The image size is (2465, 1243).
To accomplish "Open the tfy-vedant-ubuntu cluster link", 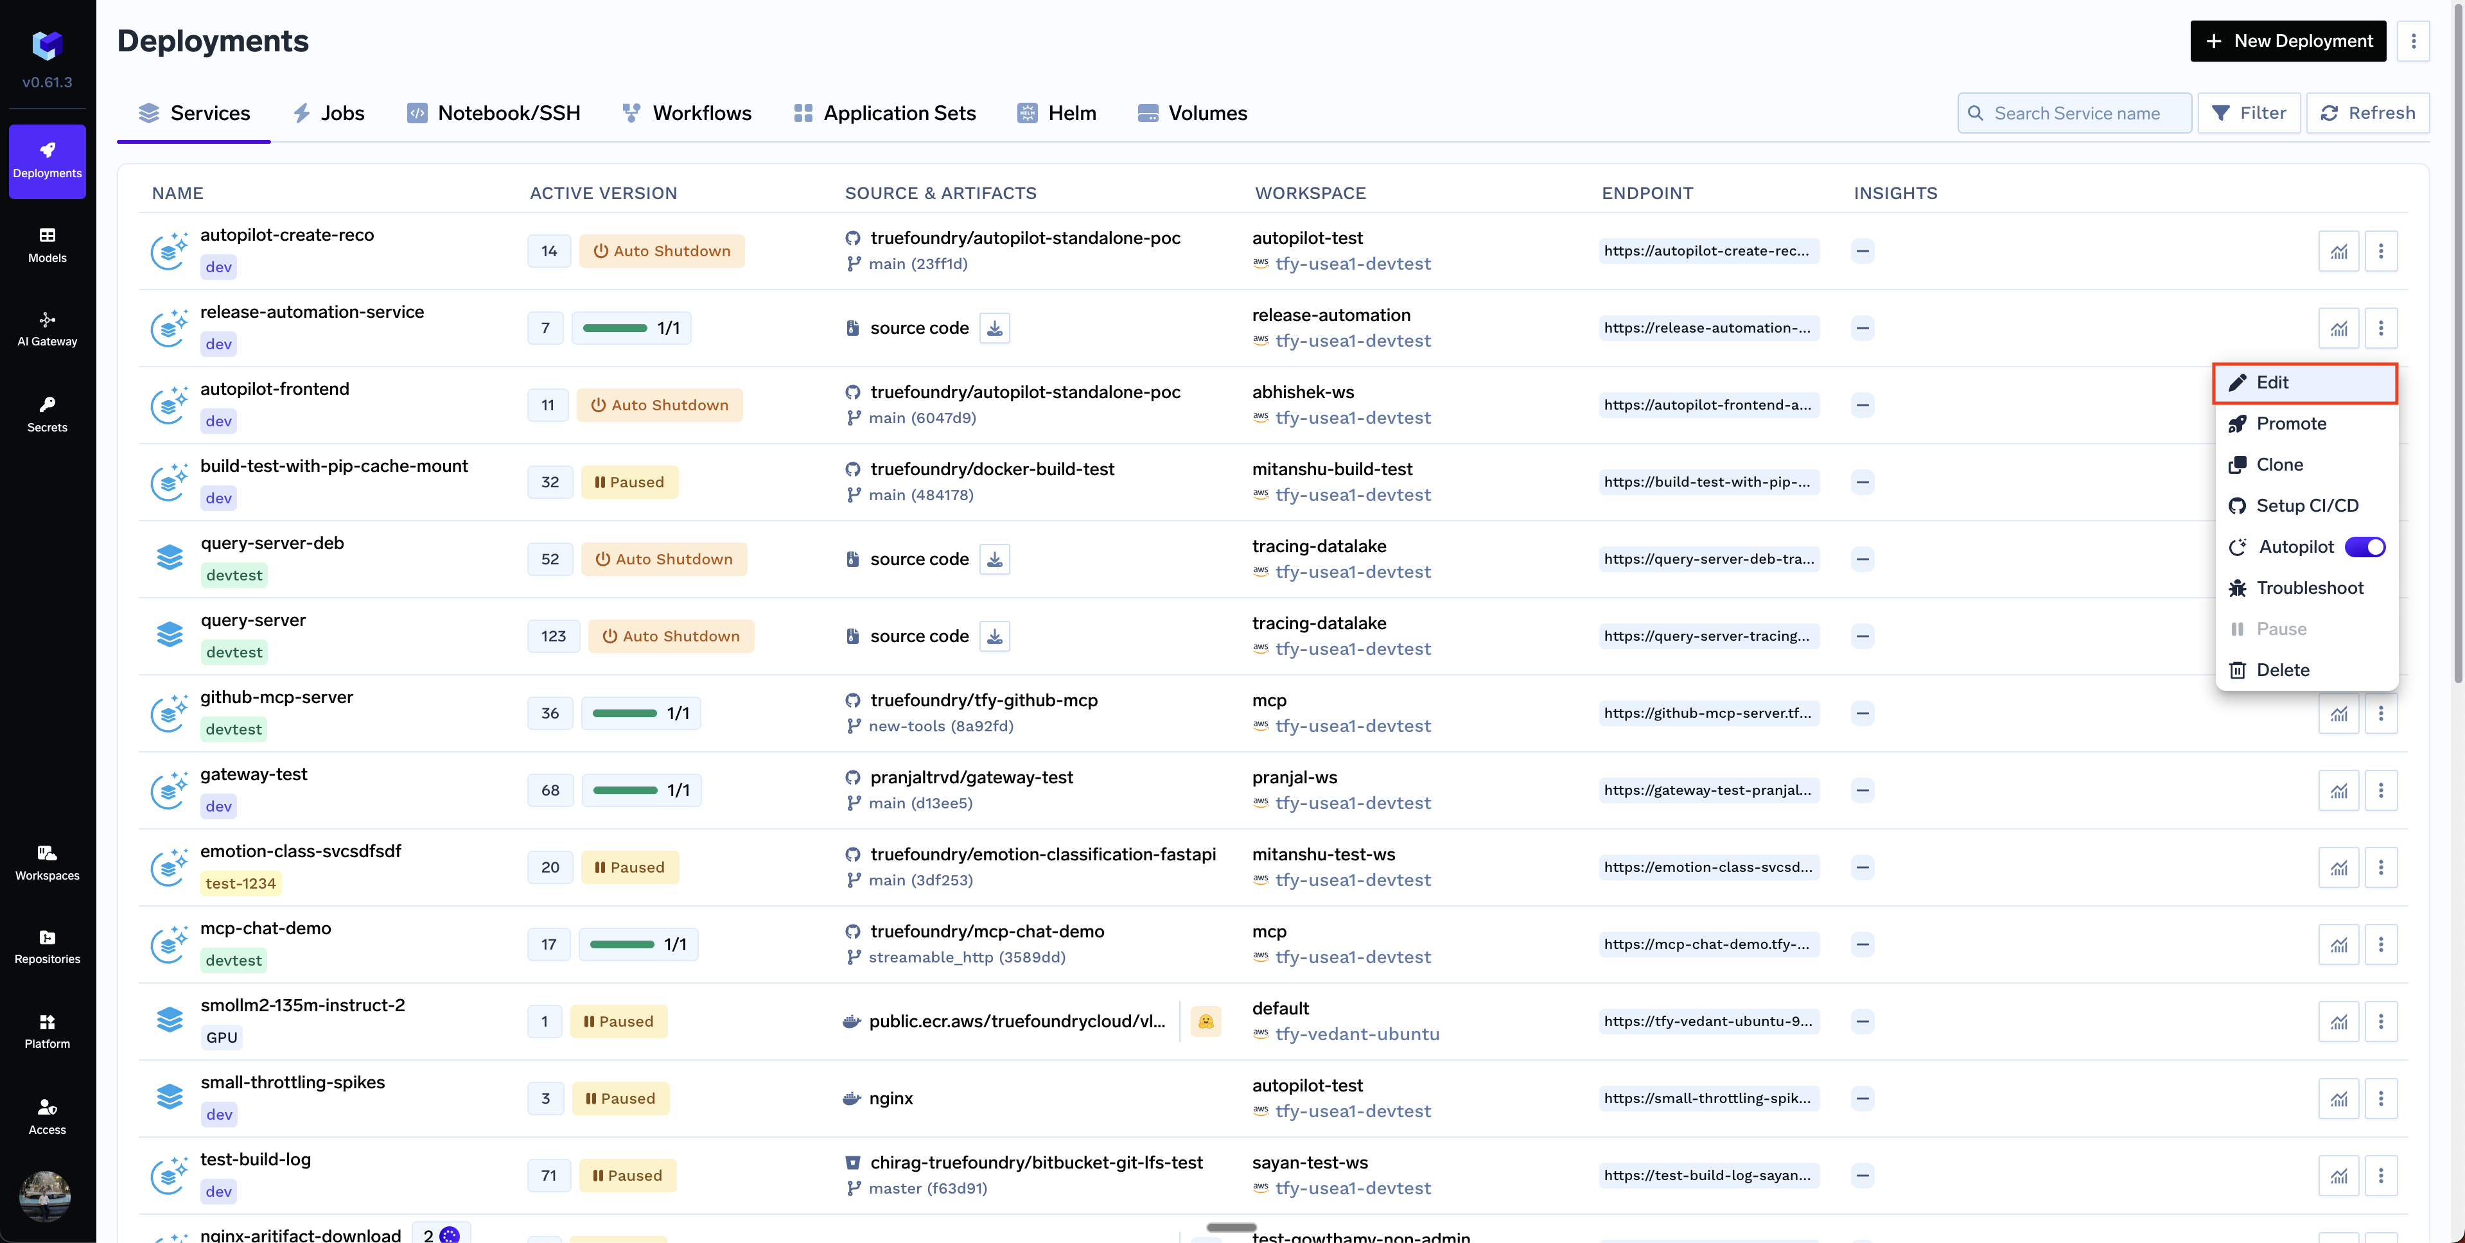I will 1356,1034.
